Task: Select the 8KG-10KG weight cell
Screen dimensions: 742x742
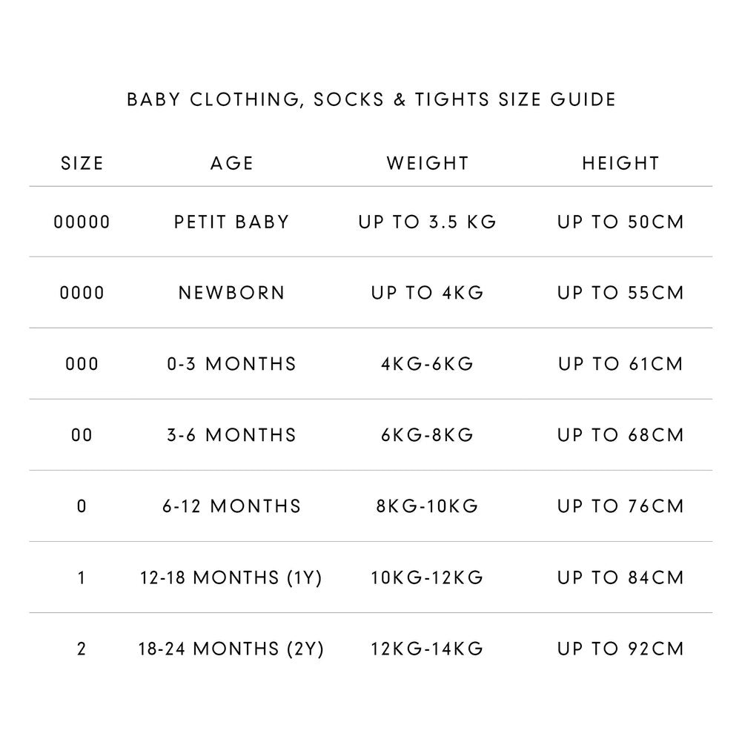Action: tap(428, 506)
